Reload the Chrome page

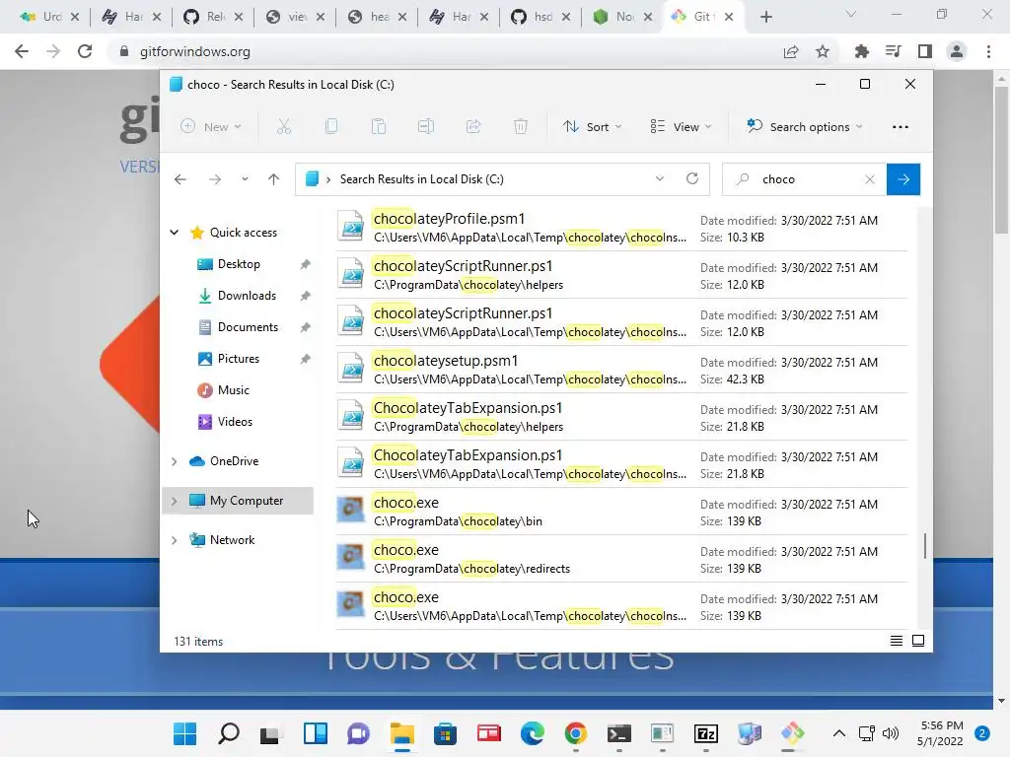[x=85, y=51]
